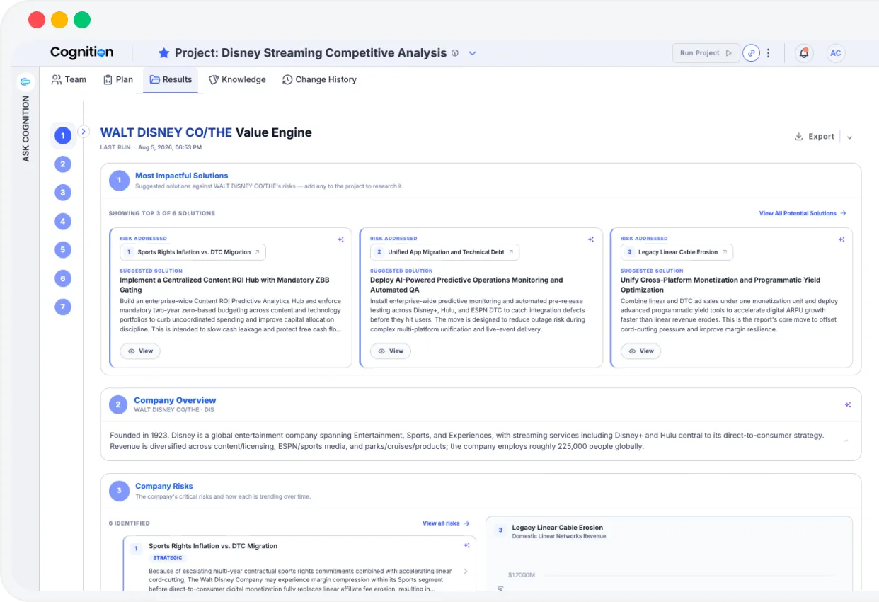Screen dimensions: 879x602
Task: Click Legacy Linear Cable Erosion chart title
Action: pyautogui.click(x=558, y=528)
